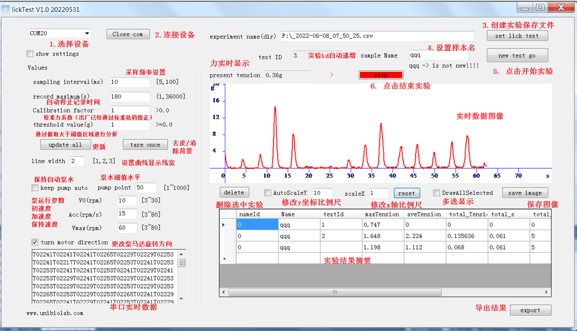Focus the experiment name (dir) path field
This screenshot has width=577, height=331.
tap(377, 36)
